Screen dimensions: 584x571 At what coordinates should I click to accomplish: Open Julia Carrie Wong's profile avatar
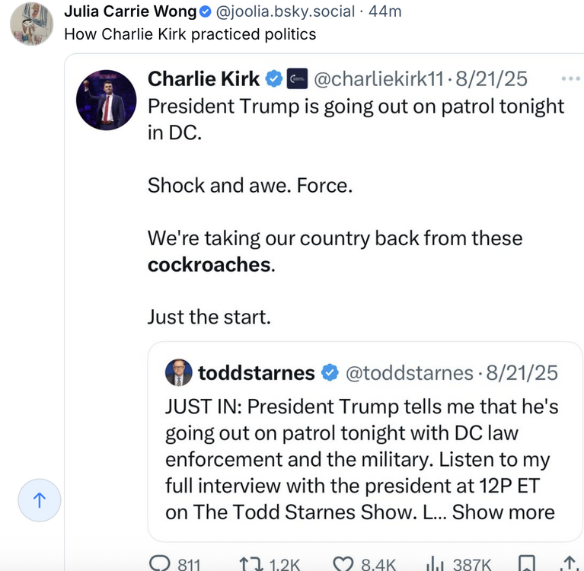click(31, 23)
